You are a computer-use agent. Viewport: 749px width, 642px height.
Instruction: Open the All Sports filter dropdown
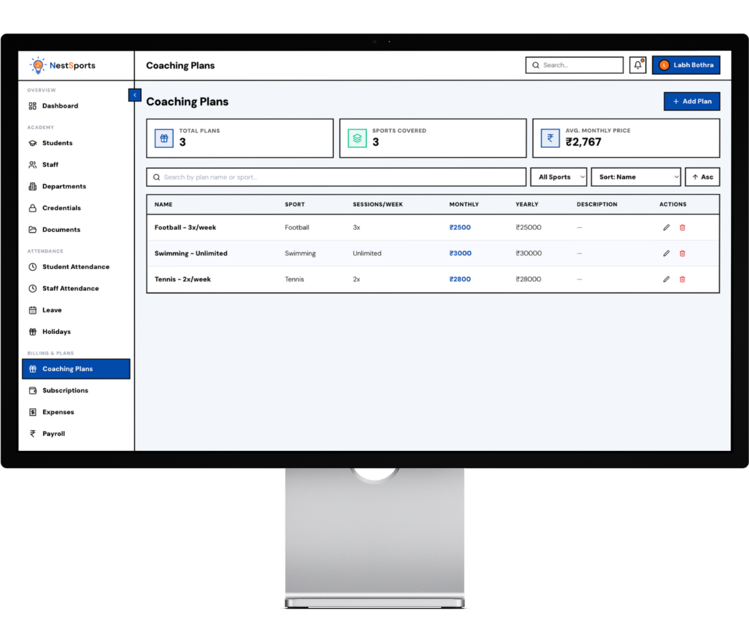coord(559,177)
